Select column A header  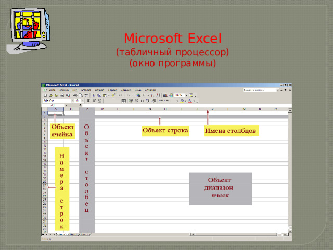pos(56,109)
